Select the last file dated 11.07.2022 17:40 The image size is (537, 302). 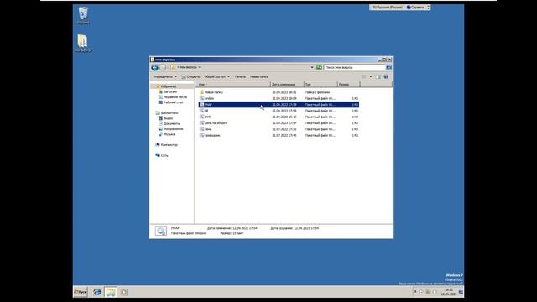(x=212, y=135)
